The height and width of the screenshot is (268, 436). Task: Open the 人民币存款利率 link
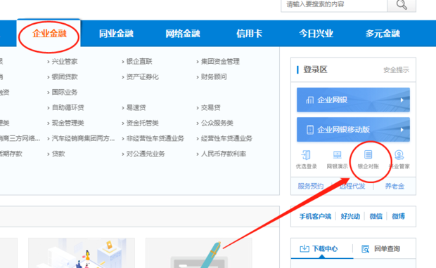[224, 154]
